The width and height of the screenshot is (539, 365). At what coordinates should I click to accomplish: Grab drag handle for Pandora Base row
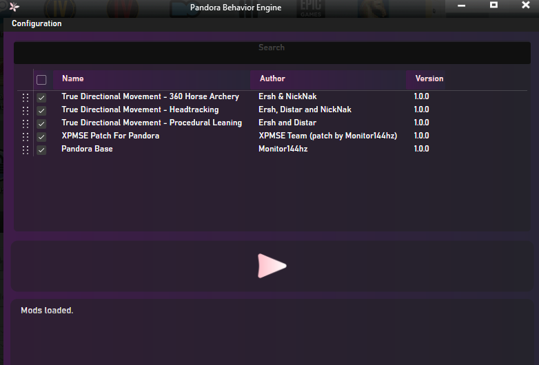[x=26, y=150]
